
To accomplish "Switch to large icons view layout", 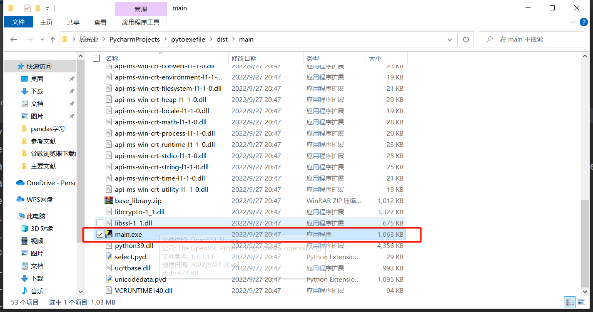I will pos(581,302).
